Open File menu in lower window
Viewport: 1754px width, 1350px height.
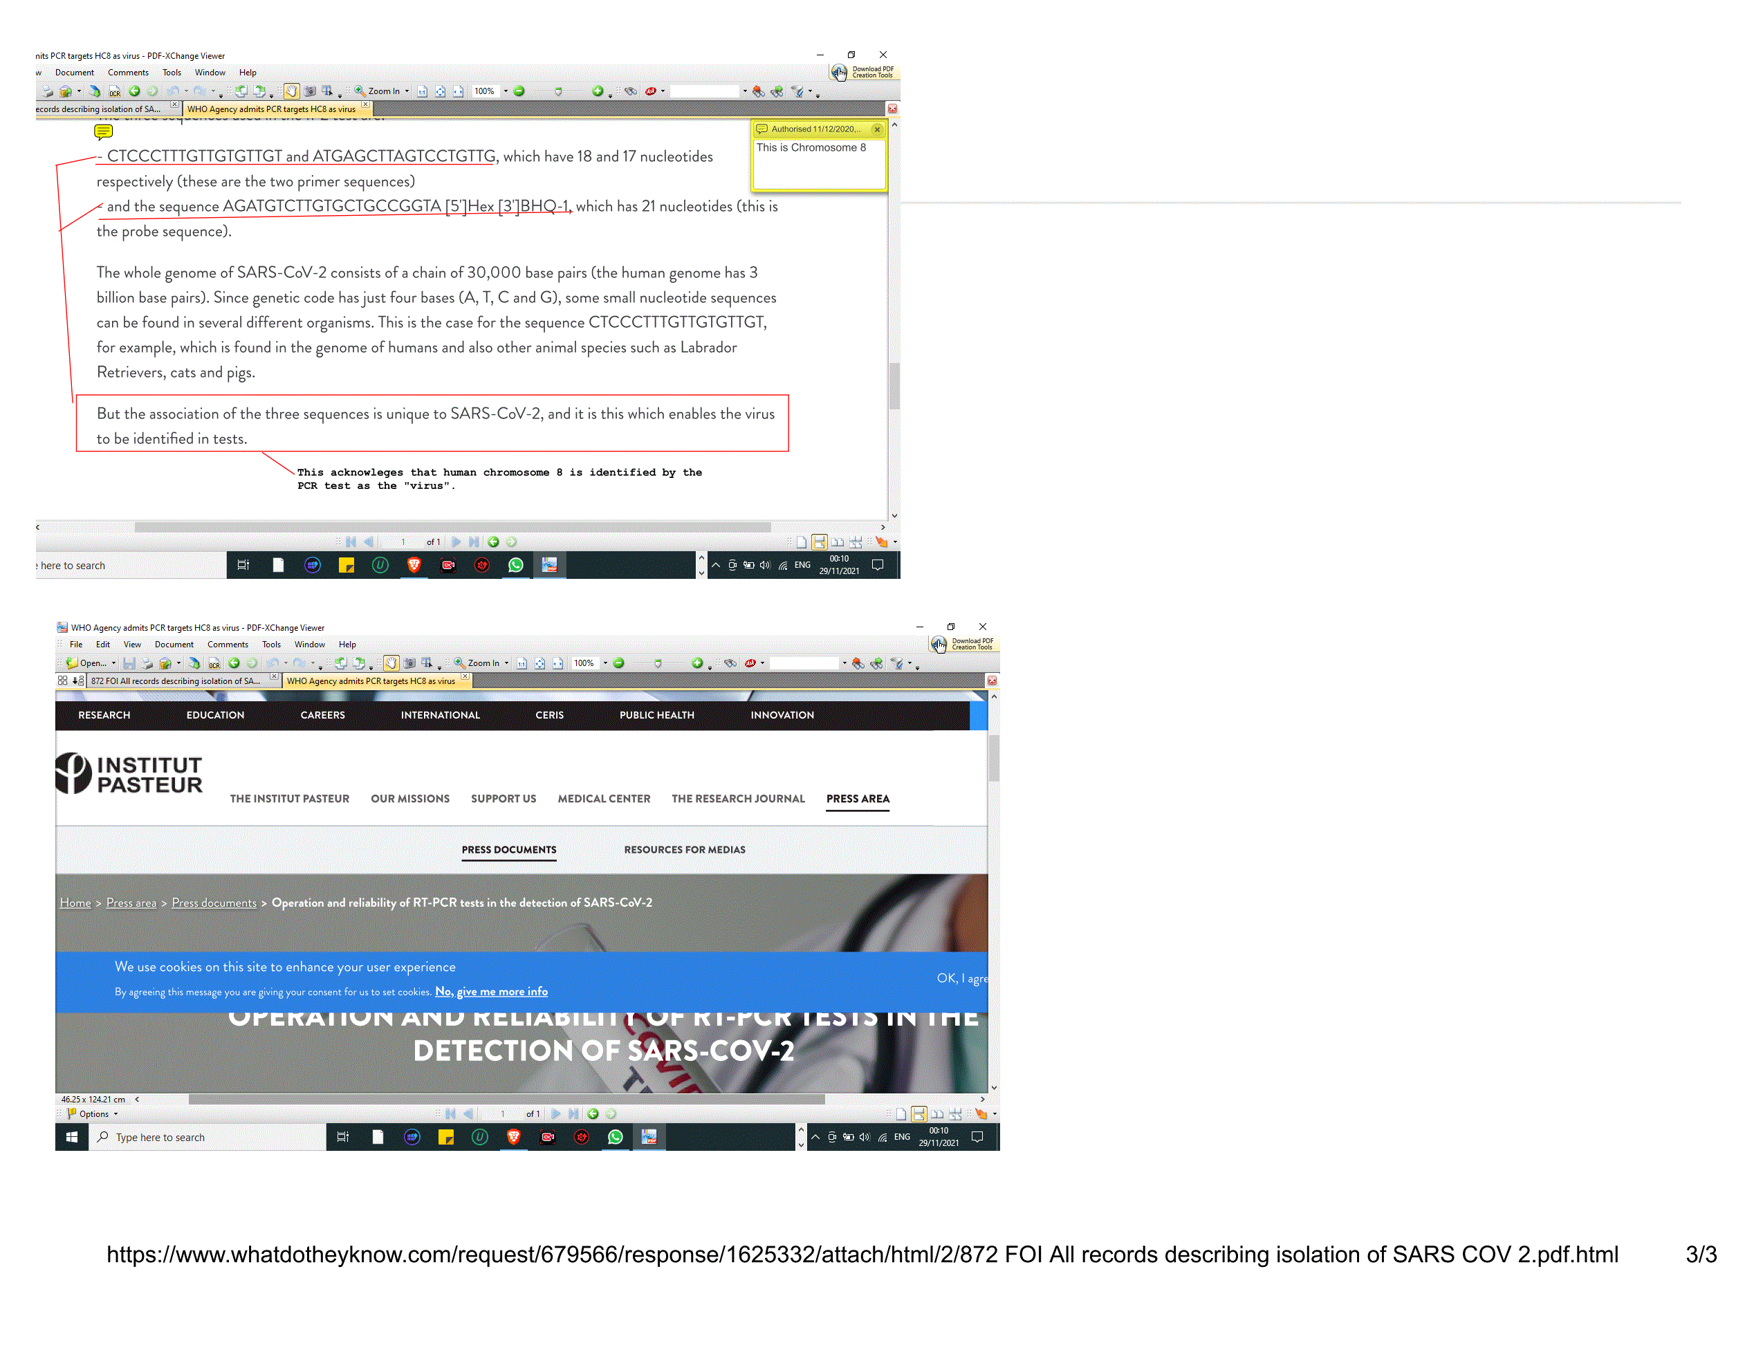coord(76,645)
